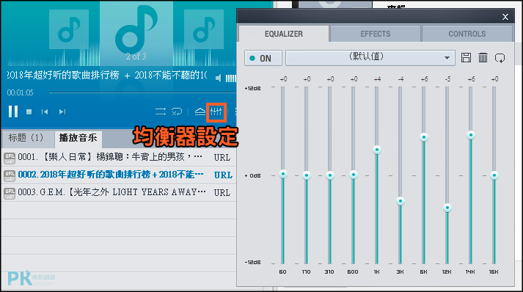The image size is (523, 292).
Task: Switch to the CONTROLS tab
Action: coord(467,34)
